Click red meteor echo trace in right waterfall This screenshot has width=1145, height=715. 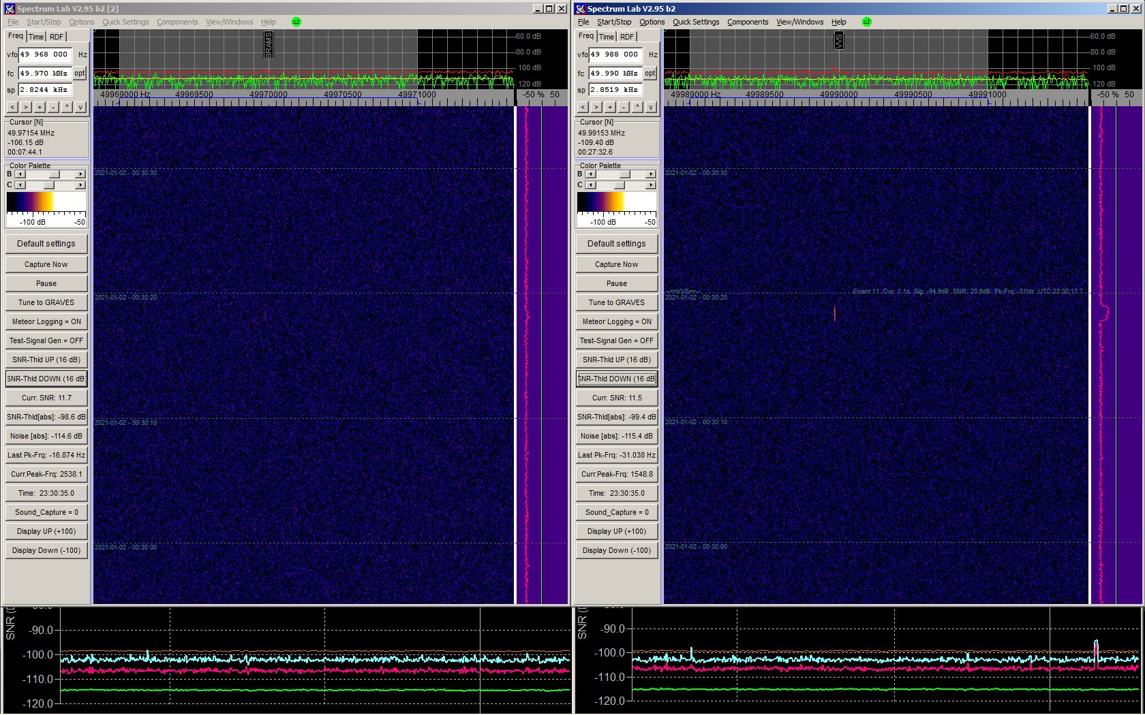coord(834,313)
